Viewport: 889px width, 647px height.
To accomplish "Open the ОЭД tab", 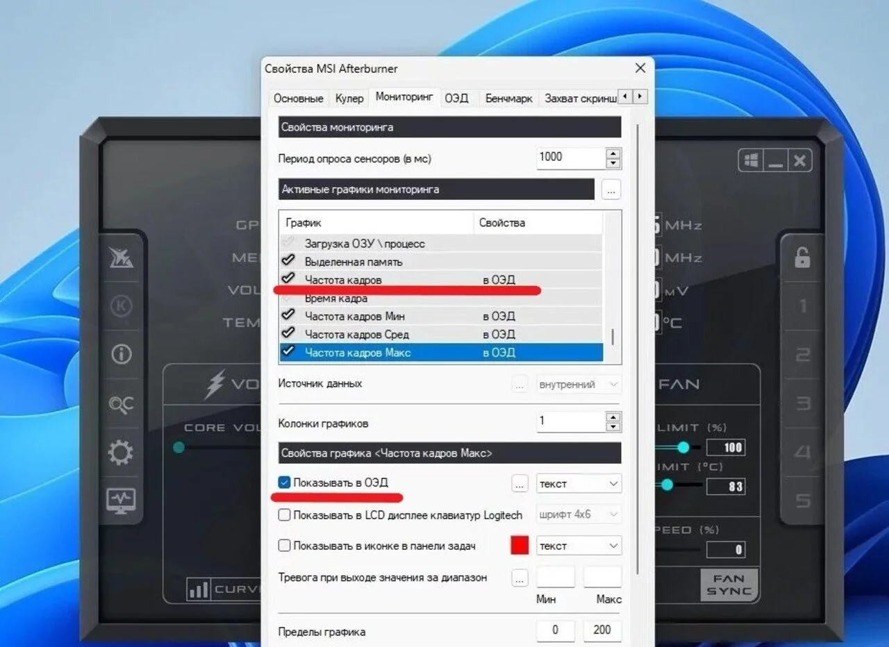I will [x=456, y=99].
